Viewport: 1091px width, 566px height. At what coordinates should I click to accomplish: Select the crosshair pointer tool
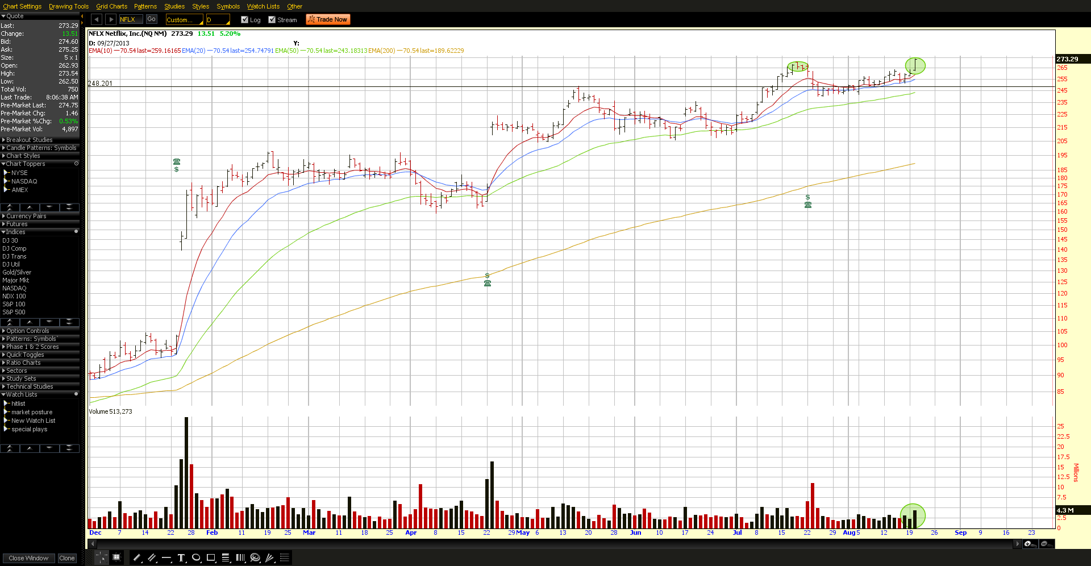101,557
